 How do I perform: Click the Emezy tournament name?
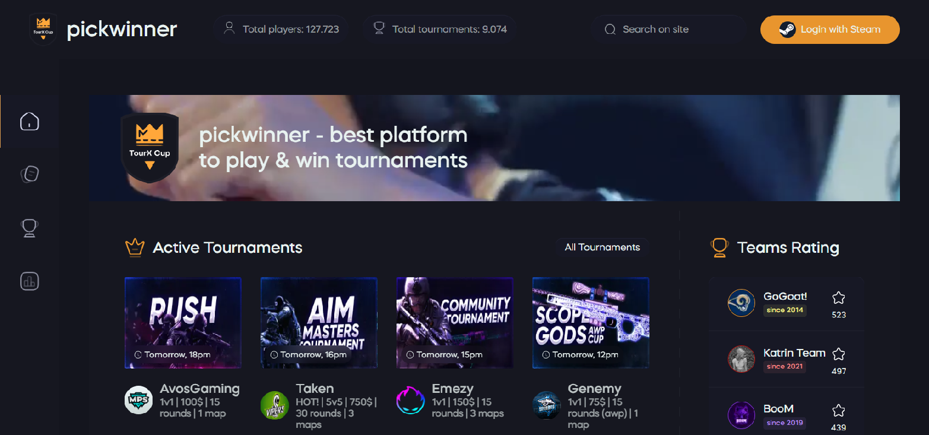(x=452, y=389)
